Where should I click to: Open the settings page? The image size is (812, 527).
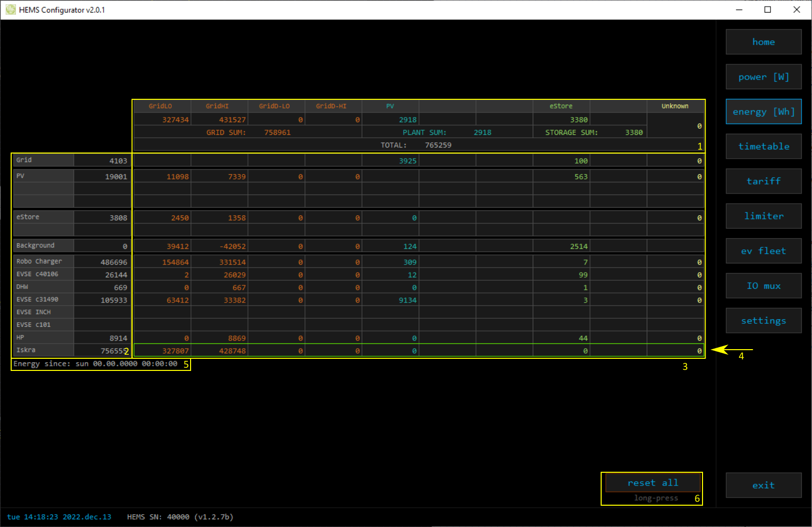pyautogui.click(x=763, y=321)
